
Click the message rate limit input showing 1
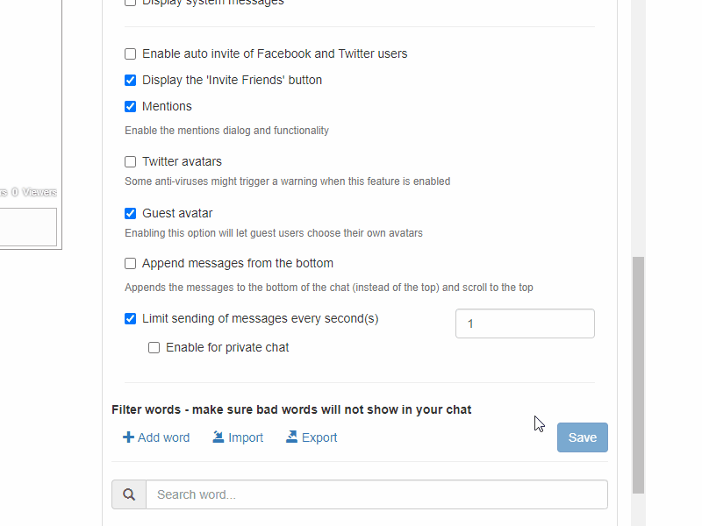click(525, 323)
